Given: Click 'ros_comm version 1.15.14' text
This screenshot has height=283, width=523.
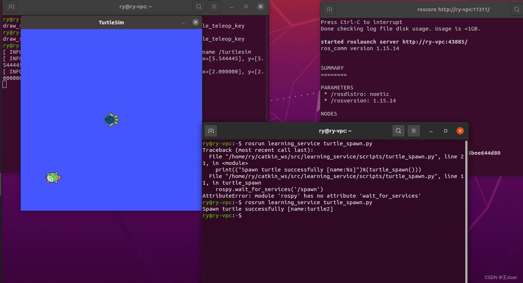Looking at the screenshot, I should pos(360,48).
